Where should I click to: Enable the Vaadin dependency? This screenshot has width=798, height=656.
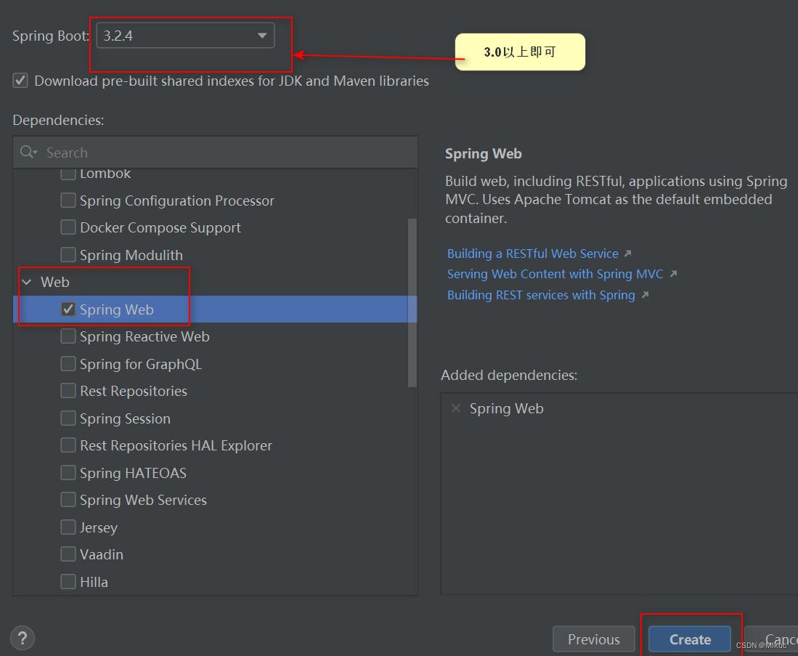tap(68, 554)
